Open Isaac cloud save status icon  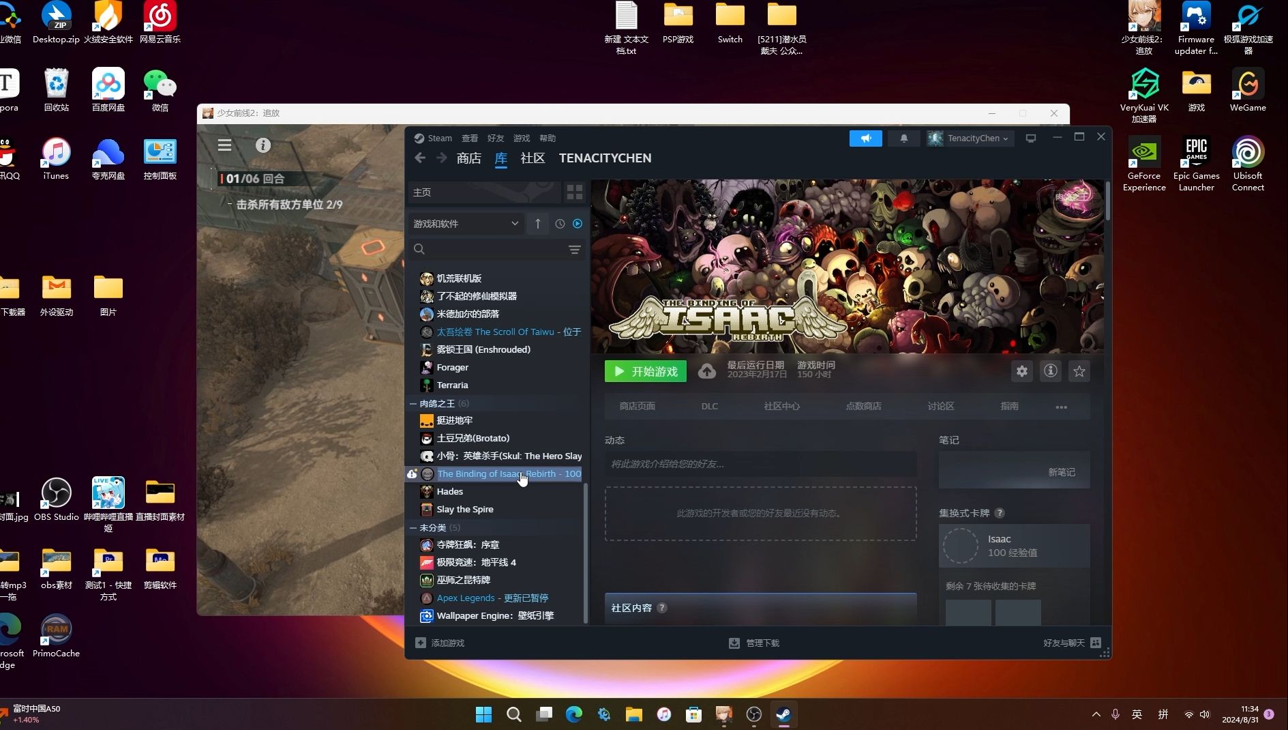click(x=707, y=371)
